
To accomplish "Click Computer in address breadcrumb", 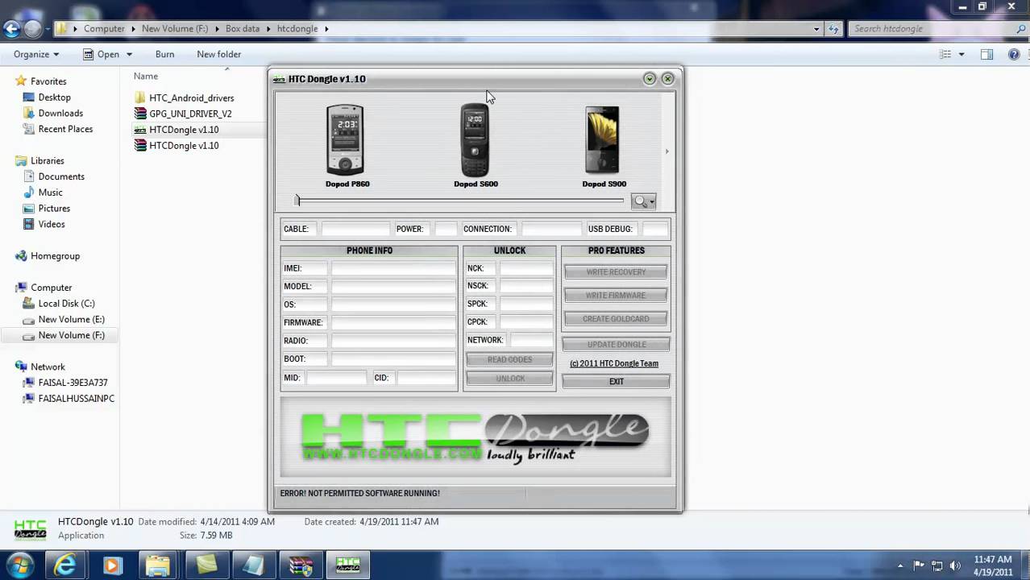I will pyautogui.click(x=105, y=28).
